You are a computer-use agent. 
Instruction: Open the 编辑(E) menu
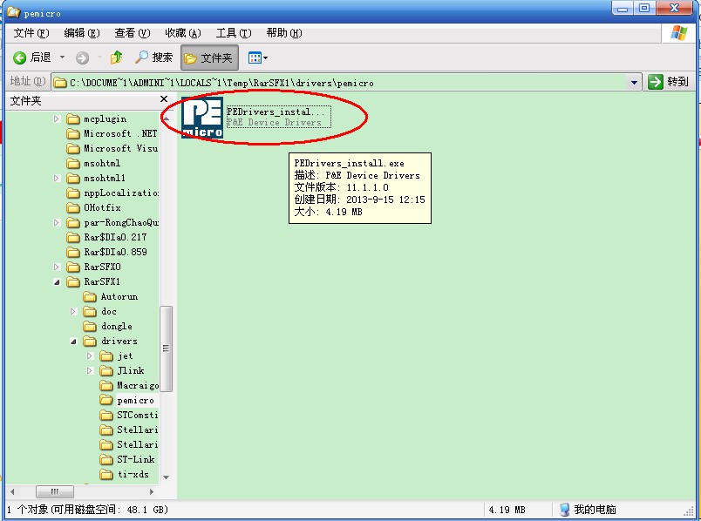point(82,33)
